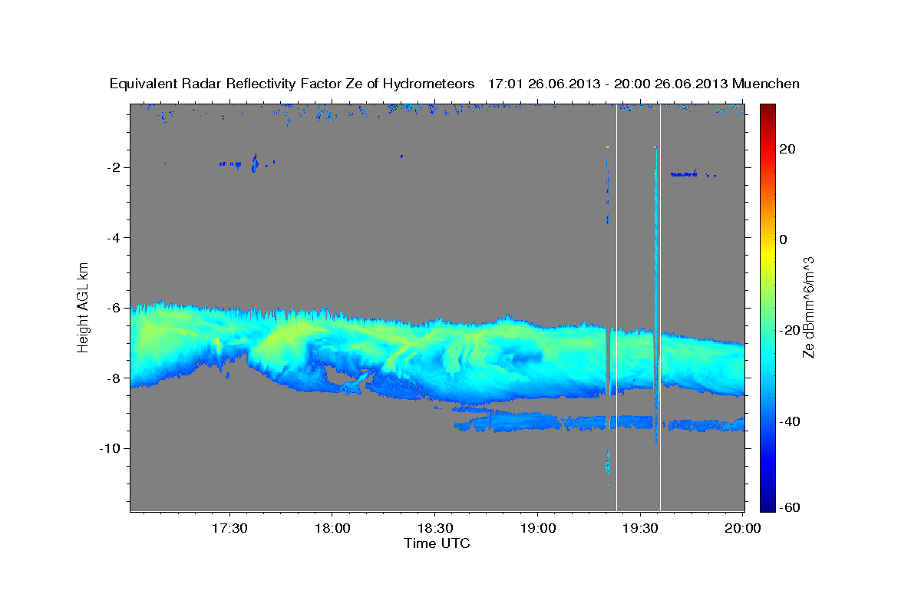Click the -6 height axis tick label
The height and width of the screenshot is (614, 921).
[112, 308]
